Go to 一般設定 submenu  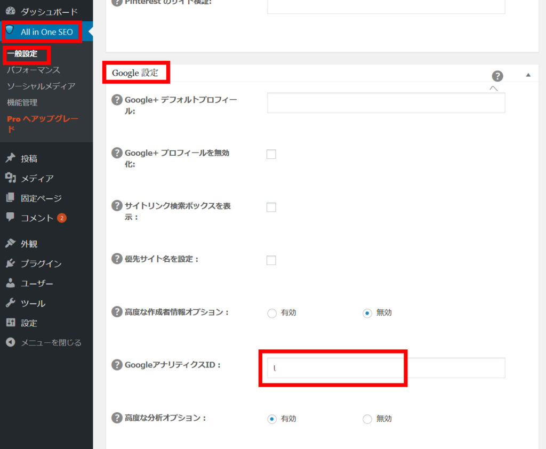click(22, 54)
